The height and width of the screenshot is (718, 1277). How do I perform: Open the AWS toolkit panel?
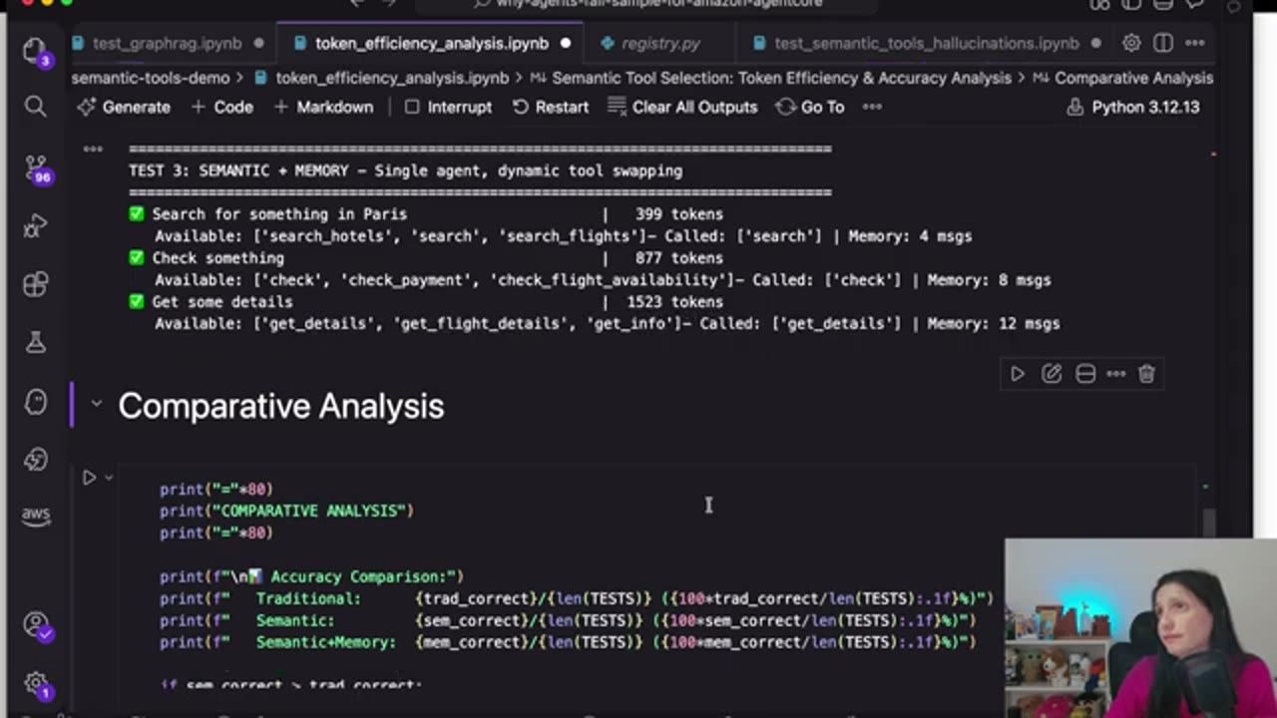35,515
